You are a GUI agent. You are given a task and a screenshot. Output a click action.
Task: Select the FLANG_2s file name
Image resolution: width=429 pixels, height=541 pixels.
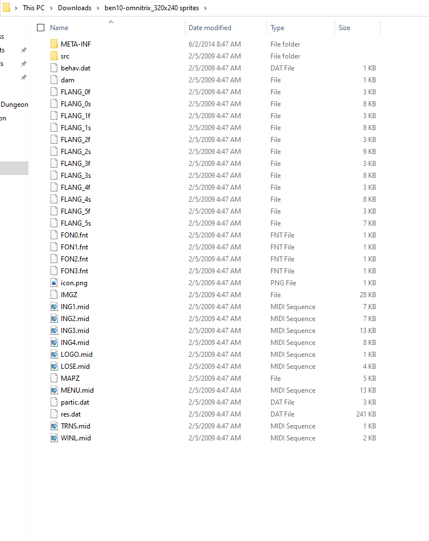pos(76,152)
